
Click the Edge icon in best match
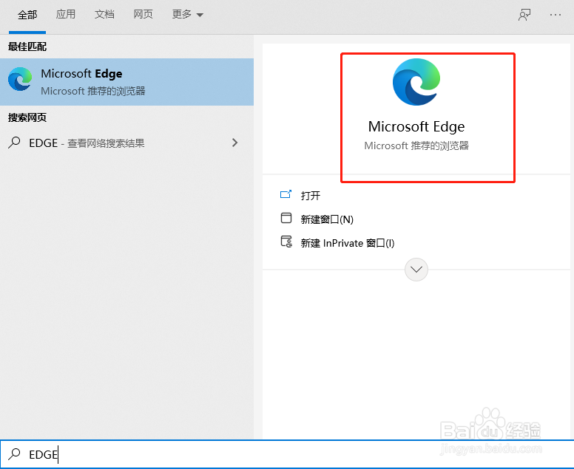(20, 79)
